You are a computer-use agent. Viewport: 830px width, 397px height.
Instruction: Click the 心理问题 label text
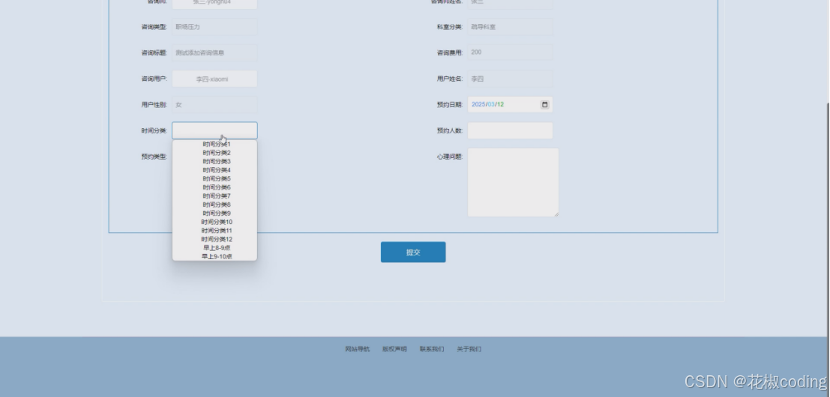coord(449,157)
